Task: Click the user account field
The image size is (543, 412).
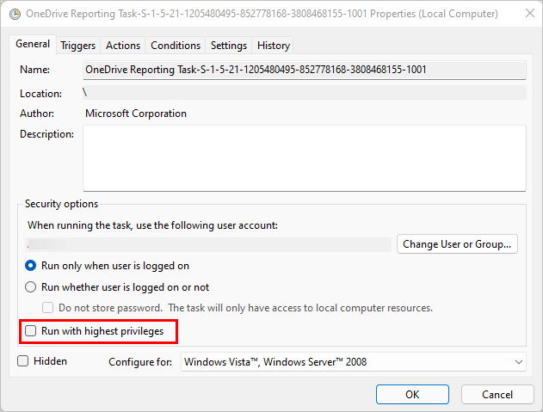Action: [x=208, y=244]
